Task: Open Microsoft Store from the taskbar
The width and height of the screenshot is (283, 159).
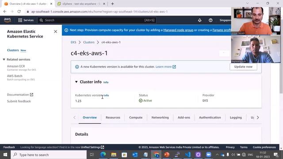Action: [124, 155]
